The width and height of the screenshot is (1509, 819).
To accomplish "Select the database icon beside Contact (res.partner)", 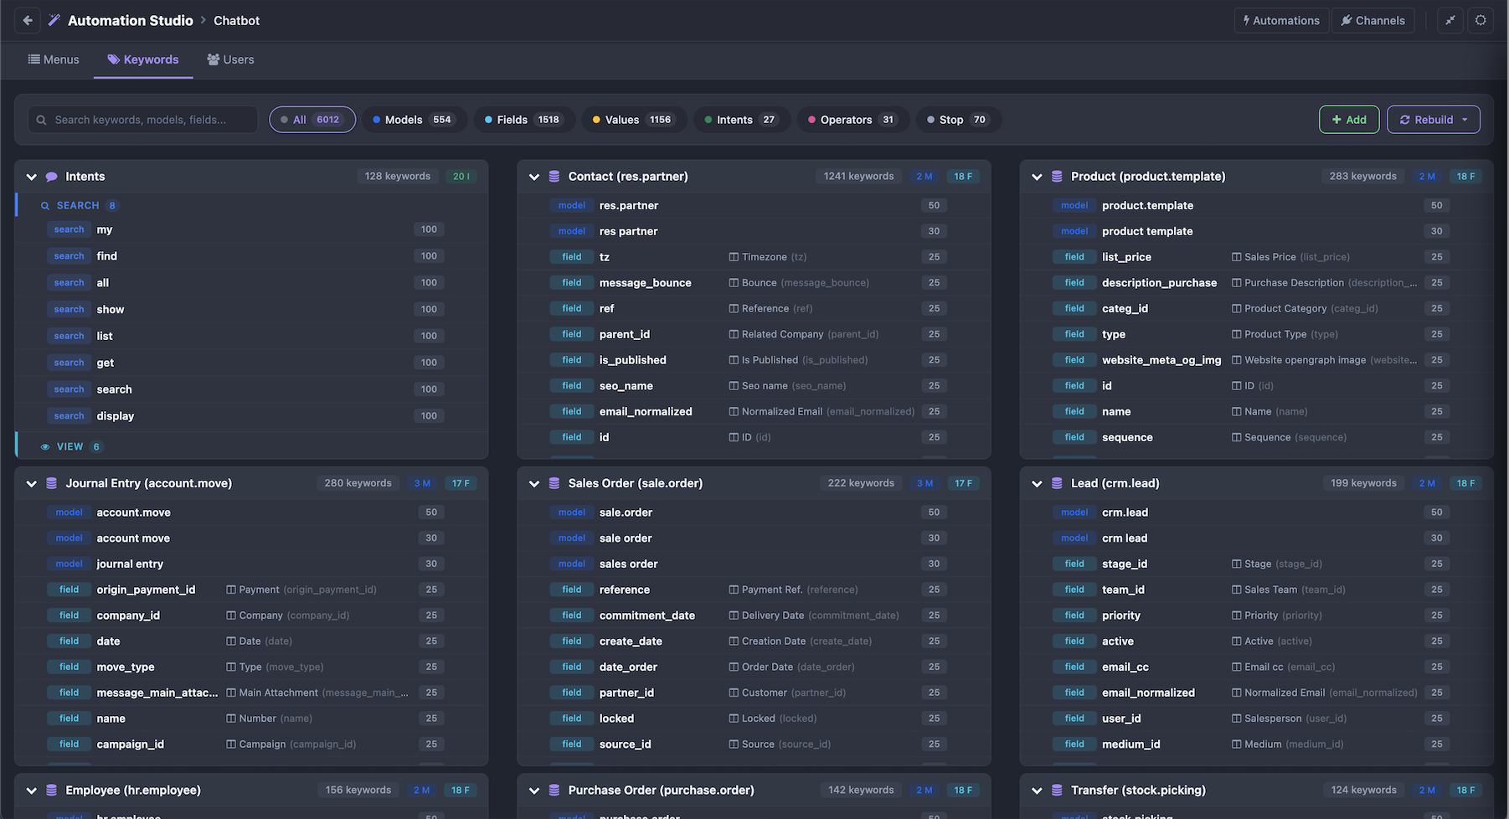I will 555,176.
